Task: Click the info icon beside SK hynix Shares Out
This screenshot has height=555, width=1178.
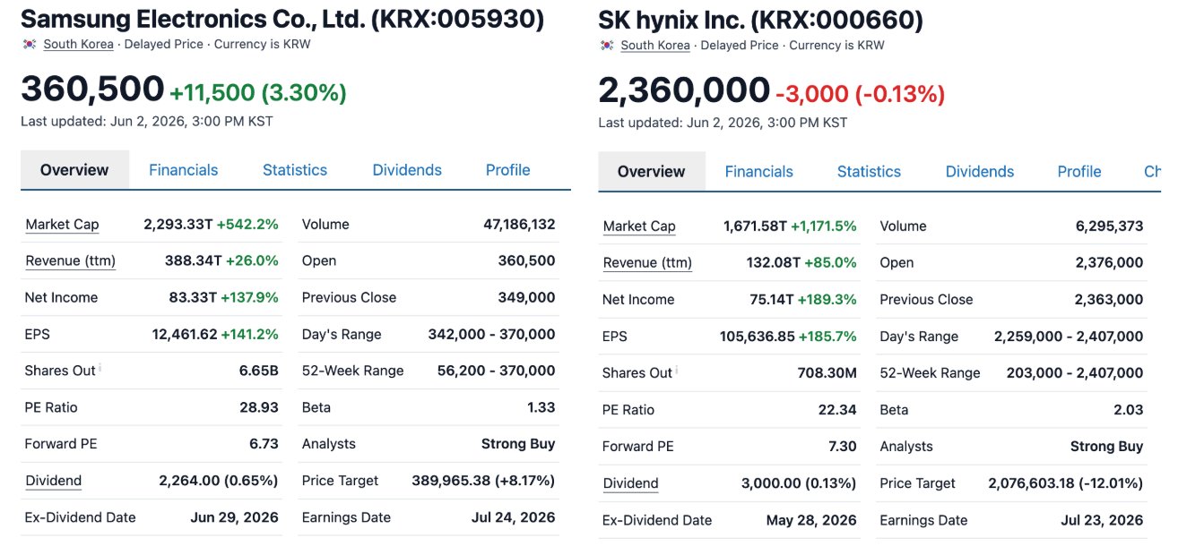Action: pyautogui.click(x=677, y=369)
